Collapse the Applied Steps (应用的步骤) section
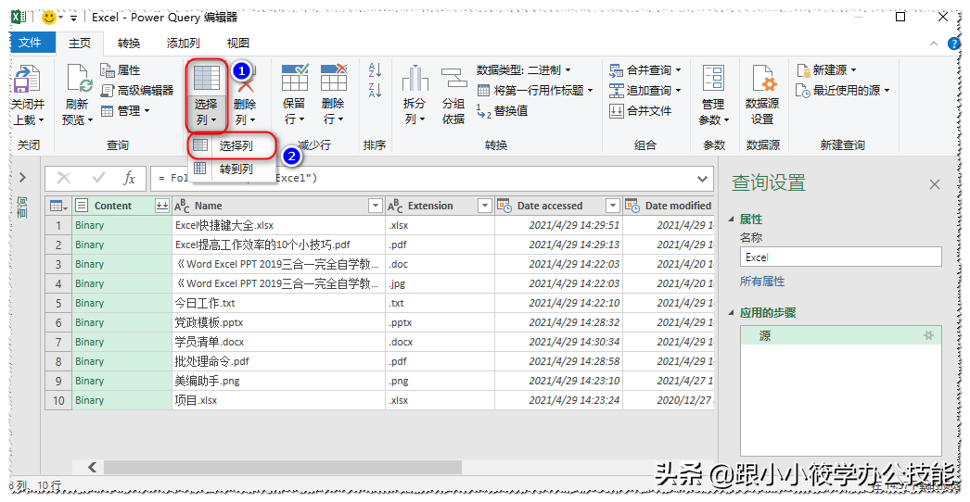Screen dimensions: 970x502 (732, 313)
